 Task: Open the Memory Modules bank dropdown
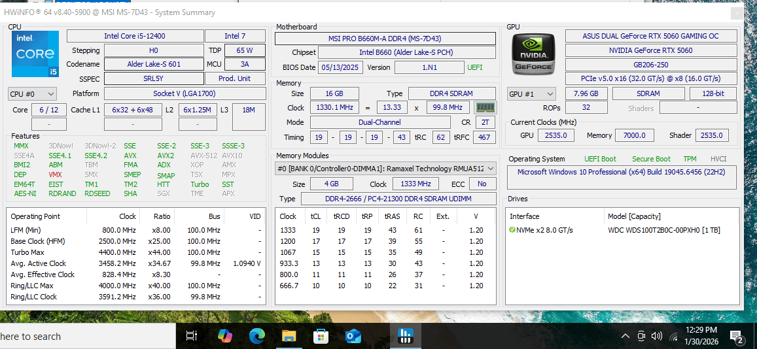click(x=385, y=168)
